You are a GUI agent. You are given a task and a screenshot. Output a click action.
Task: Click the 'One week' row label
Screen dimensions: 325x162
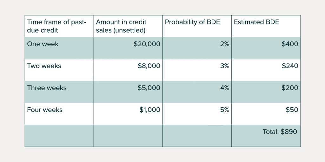pyautogui.click(x=43, y=44)
